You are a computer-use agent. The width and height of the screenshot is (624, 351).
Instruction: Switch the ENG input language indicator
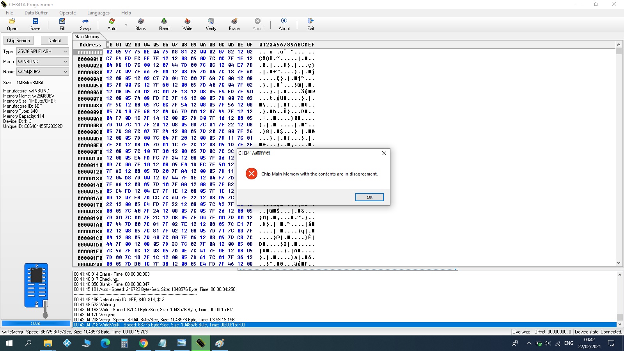[x=569, y=343]
